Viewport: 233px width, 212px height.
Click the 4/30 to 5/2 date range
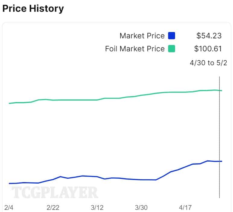click(x=208, y=63)
